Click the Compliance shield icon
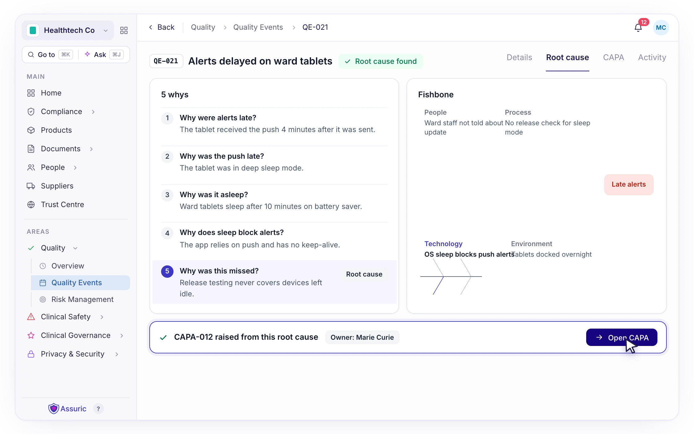694x434 pixels. point(31,112)
